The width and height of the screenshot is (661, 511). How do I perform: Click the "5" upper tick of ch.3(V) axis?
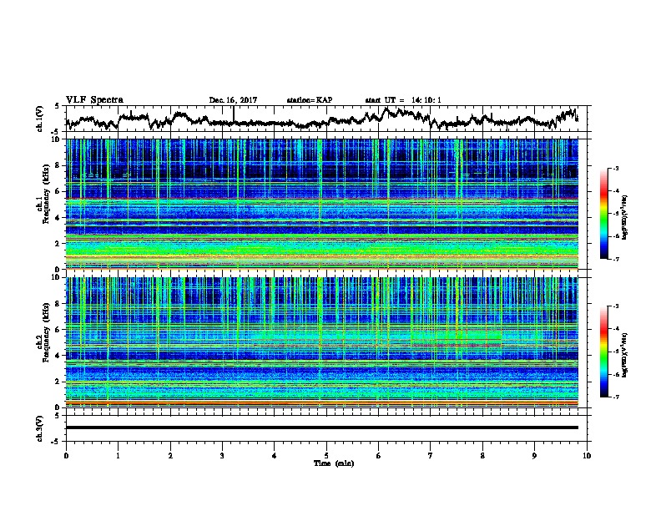tap(58, 416)
